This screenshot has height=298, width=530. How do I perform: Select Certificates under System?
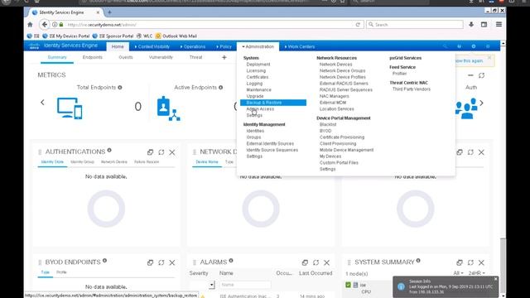click(x=258, y=77)
